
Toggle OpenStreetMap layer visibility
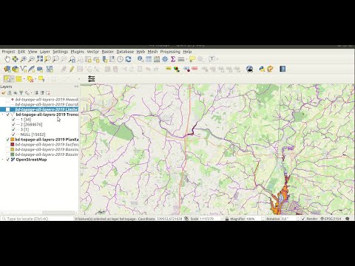click(x=8, y=160)
